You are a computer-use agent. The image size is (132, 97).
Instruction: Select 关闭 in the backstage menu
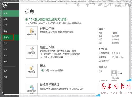point(10,61)
